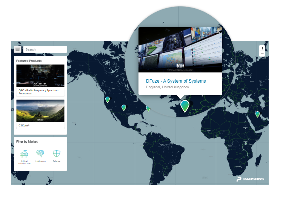Image resolution: width=303 pixels, height=203 pixels.
Task: Zoom out with the minus button
Action: [x=262, y=54]
